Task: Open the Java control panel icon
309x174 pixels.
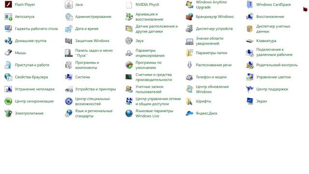Action: [69, 4]
